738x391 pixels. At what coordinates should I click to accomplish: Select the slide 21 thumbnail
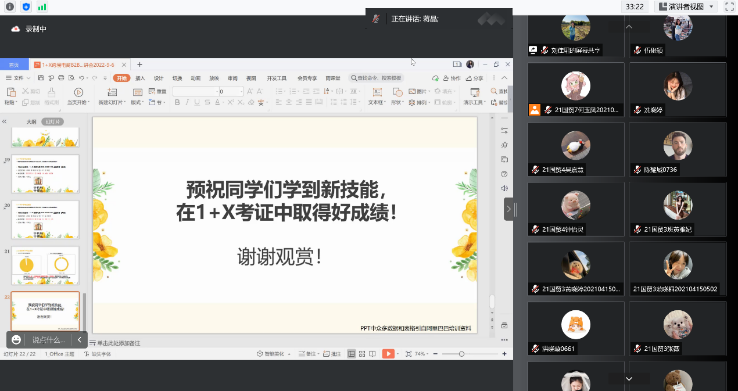tap(45, 266)
